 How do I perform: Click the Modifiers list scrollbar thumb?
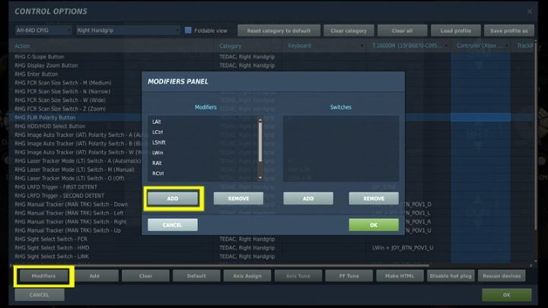[x=260, y=142]
